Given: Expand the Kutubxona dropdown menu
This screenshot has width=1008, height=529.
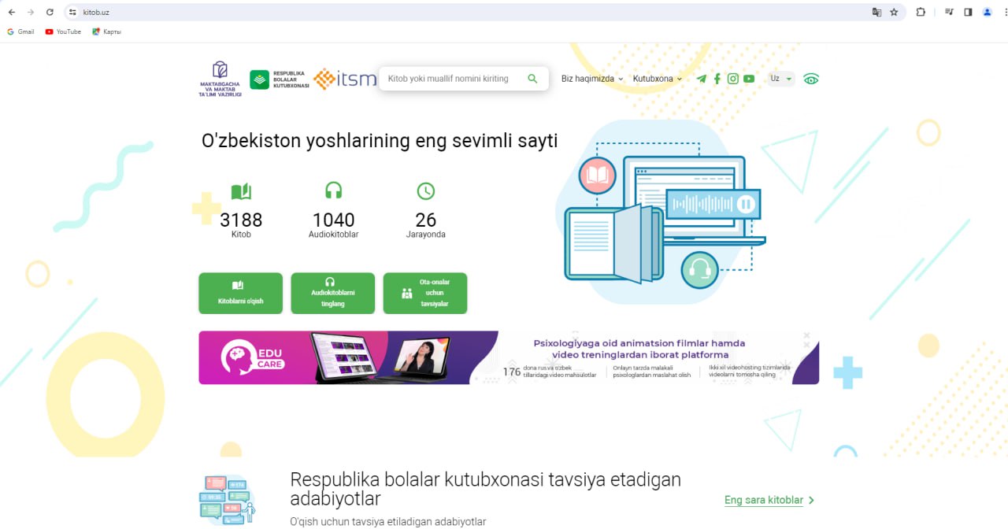Looking at the screenshot, I should [x=657, y=79].
